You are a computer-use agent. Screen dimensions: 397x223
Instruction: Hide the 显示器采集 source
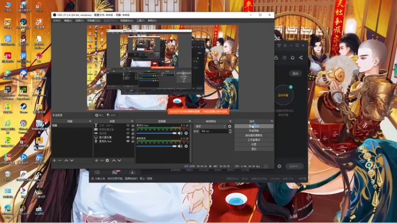[128, 137]
